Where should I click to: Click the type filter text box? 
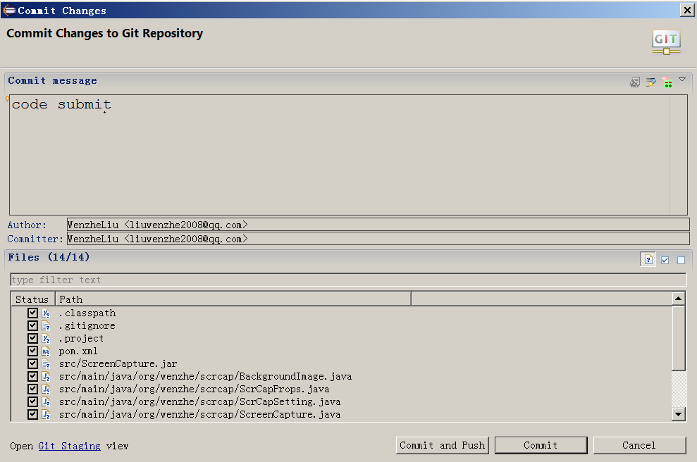pos(348,280)
